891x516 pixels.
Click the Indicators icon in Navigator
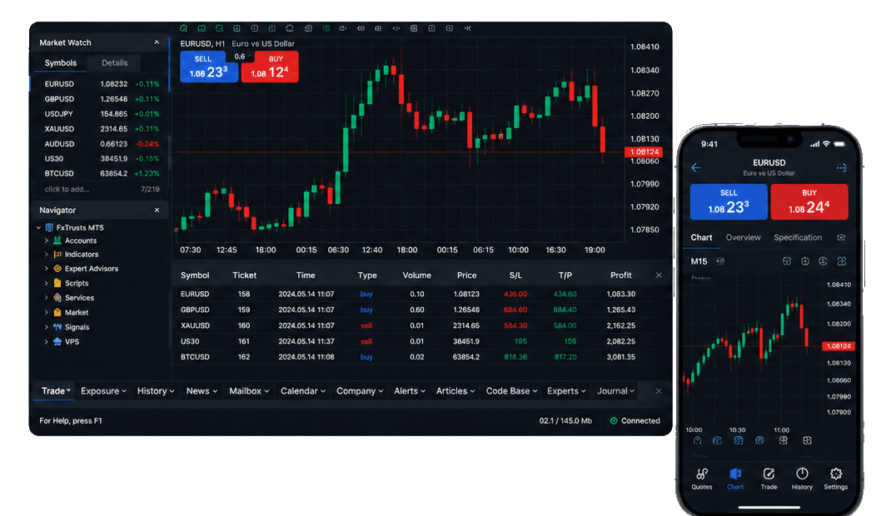57,255
